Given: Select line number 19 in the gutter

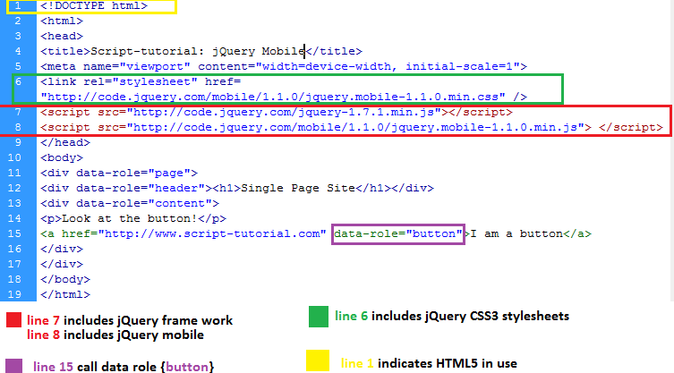Looking at the screenshot, I should point(14,295).
